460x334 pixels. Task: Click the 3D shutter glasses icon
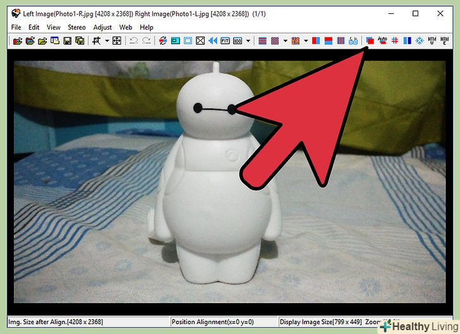(x=353, y=41)
